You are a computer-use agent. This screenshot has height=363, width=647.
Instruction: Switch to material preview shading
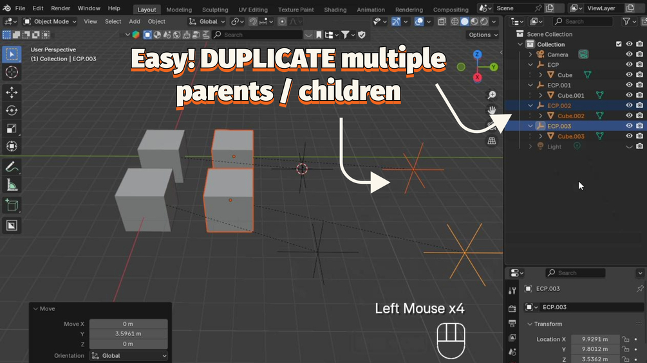coord(474,21)
